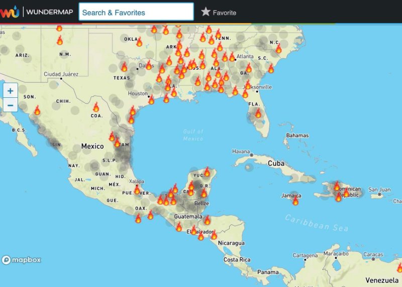402x287 pixels.
Task: Select the fire icon near Houston coast
Action: point(151,99)
